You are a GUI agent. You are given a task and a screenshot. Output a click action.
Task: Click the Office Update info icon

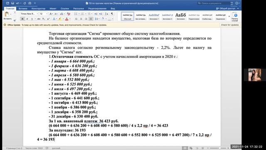pos(5,25)
